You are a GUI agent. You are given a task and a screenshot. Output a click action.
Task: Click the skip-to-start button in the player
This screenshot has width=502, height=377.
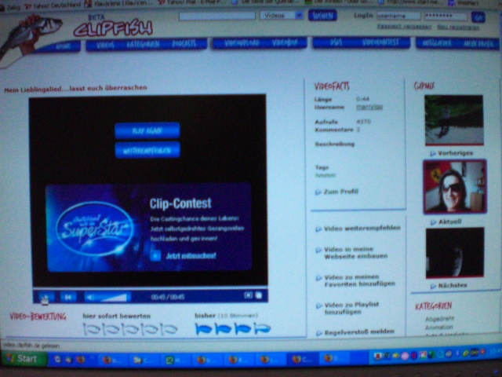68,297
